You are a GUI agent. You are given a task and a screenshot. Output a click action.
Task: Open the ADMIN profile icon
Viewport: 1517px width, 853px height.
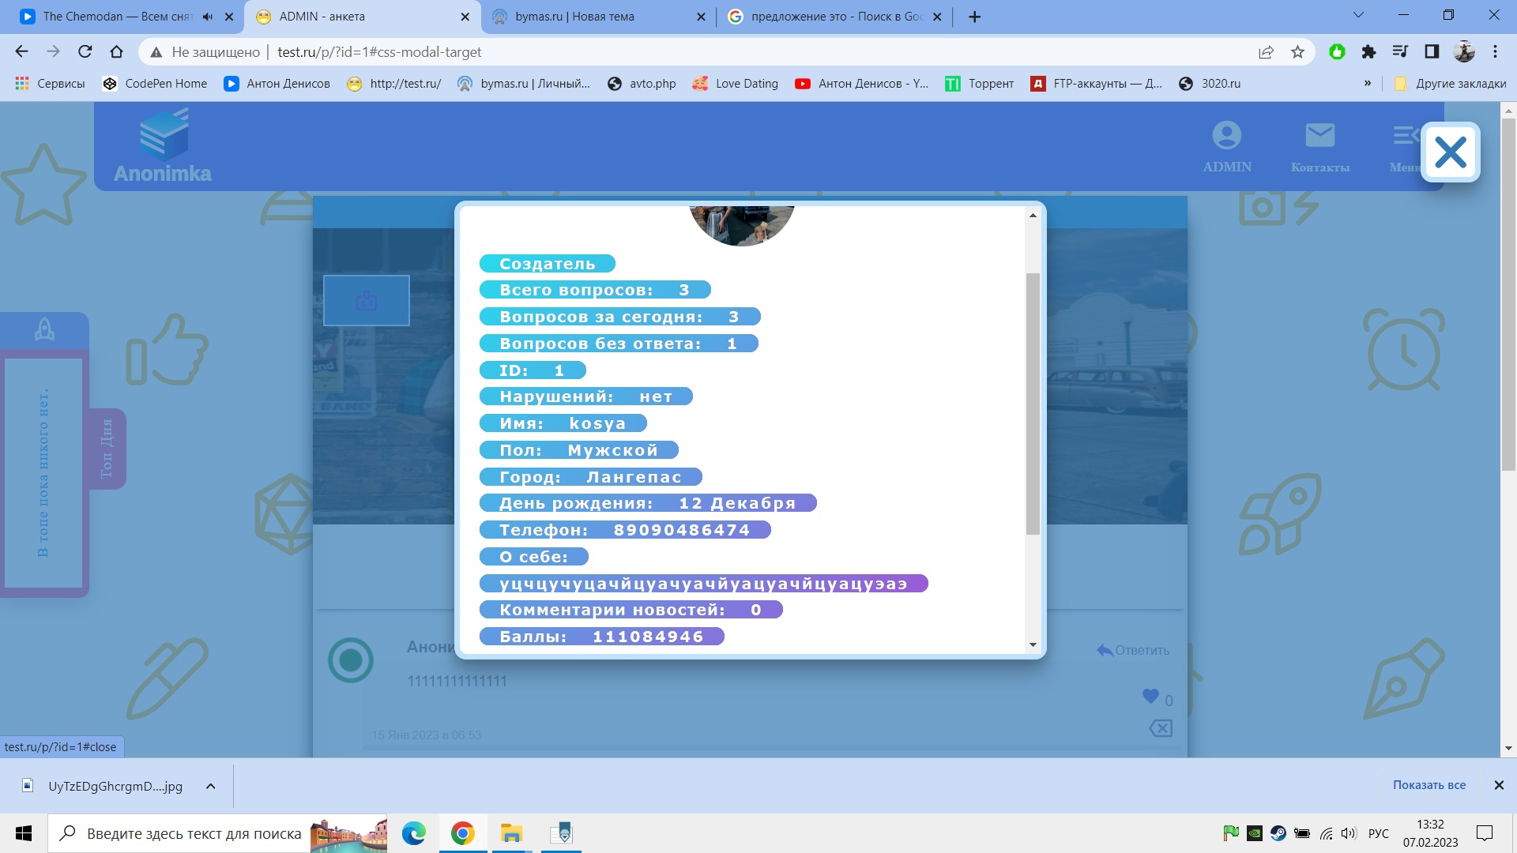click(x=1226, y=136)
